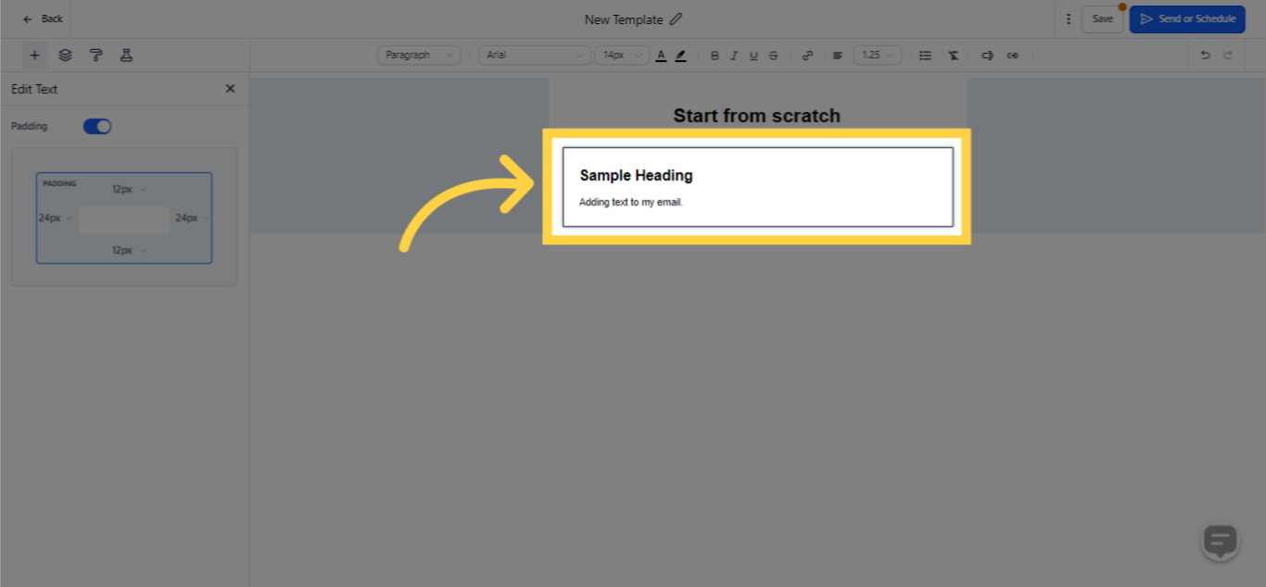Click the 'Adding text to my email.' paragraph
1266x587 pixels.
[x=630, y=202]
